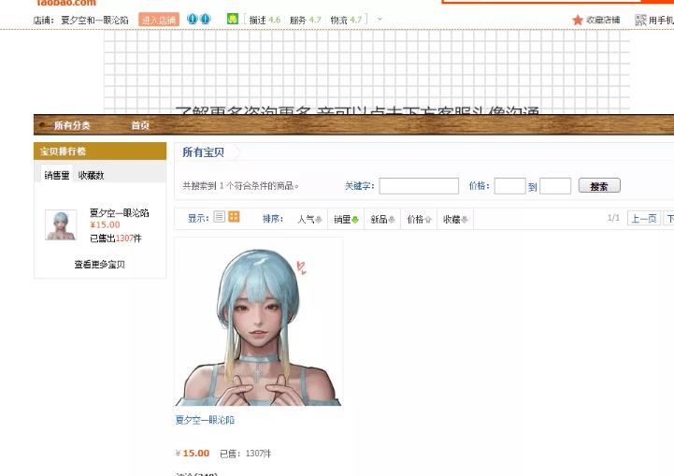Switch to grid display view icon
The image size is (674, 476).
pos(234,217)
